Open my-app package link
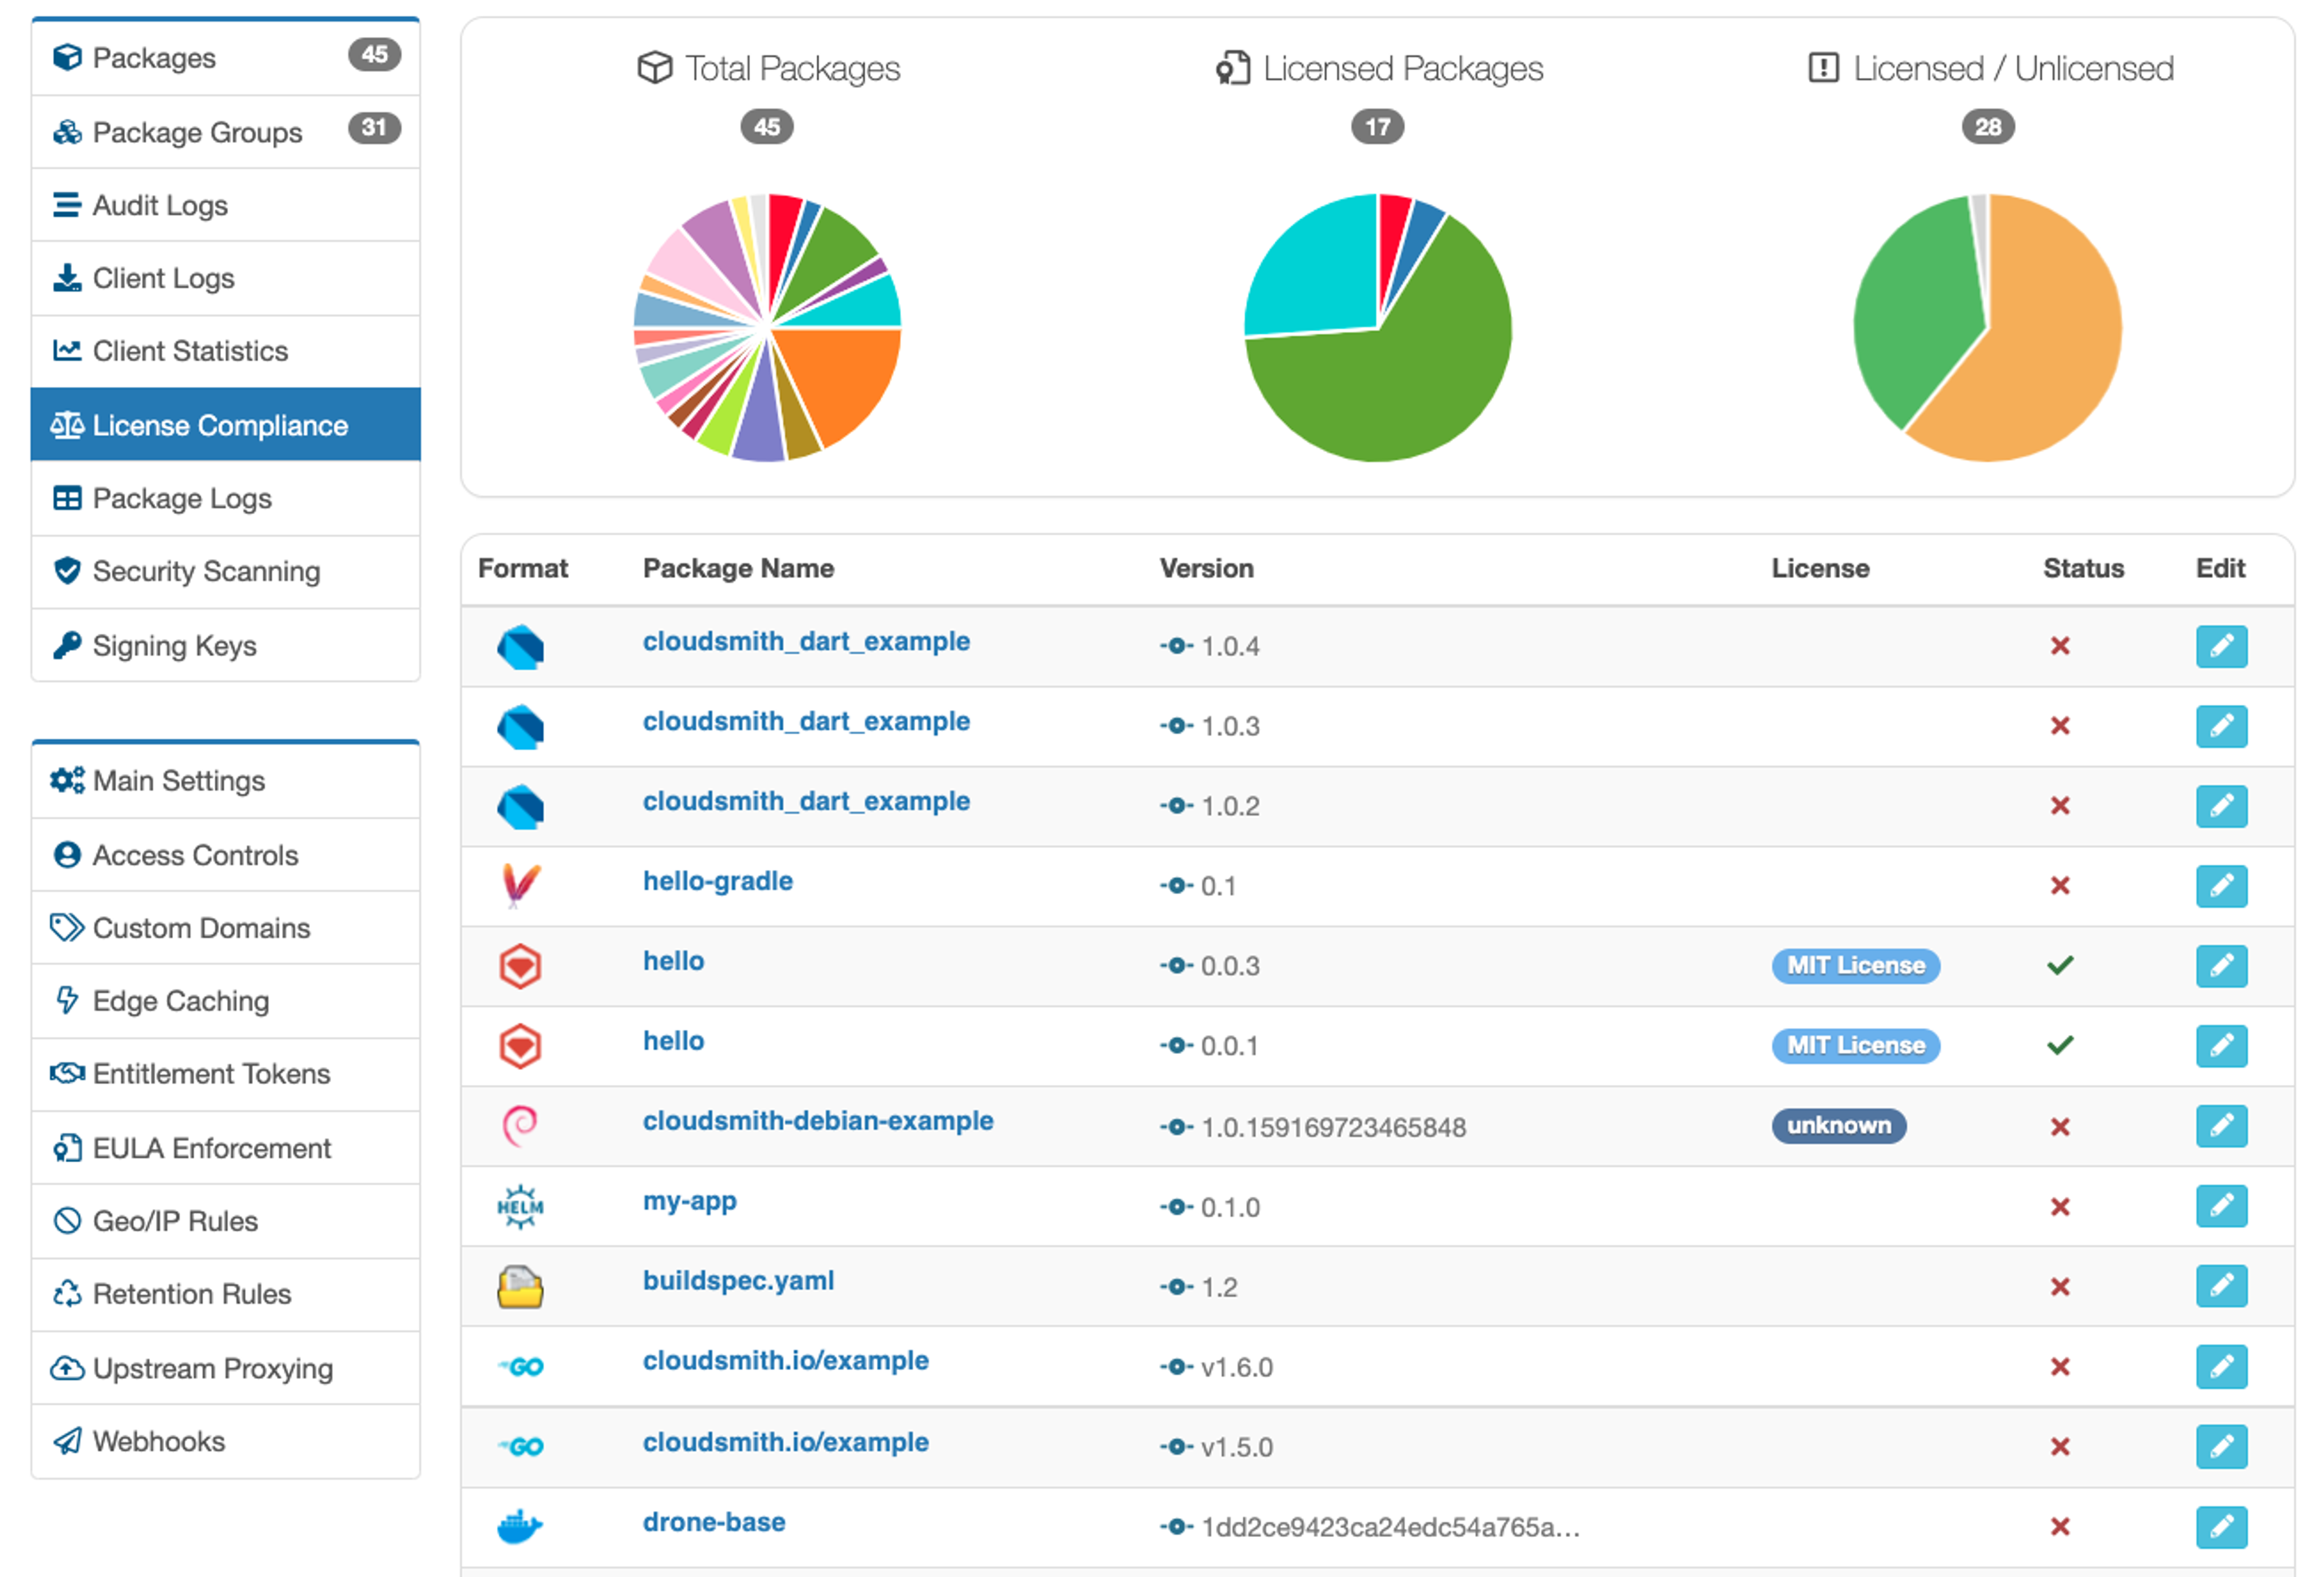 [x=689, y=1201]
